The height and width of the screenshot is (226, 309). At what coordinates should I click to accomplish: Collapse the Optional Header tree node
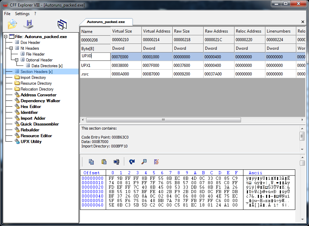tap(17, 60)
